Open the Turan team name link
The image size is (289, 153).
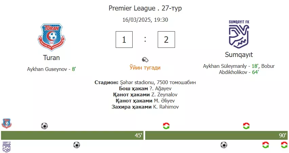point(52,58)
